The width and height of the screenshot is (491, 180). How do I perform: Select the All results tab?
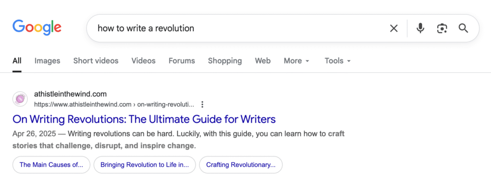pyautogui.click(x=17, y=61)
